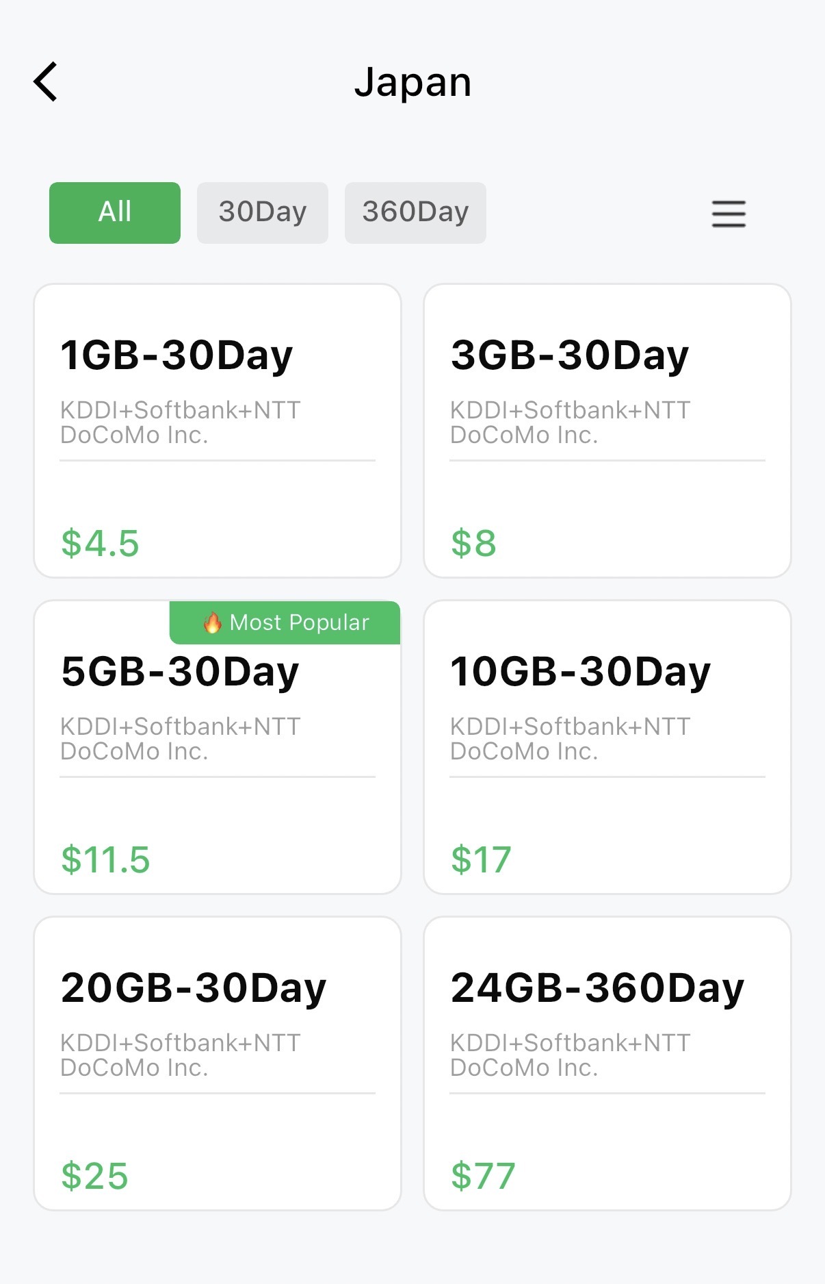Choose the 1GB-30Day plan card
This screenshot has height=1284, width=825.
tap(218, 431)
